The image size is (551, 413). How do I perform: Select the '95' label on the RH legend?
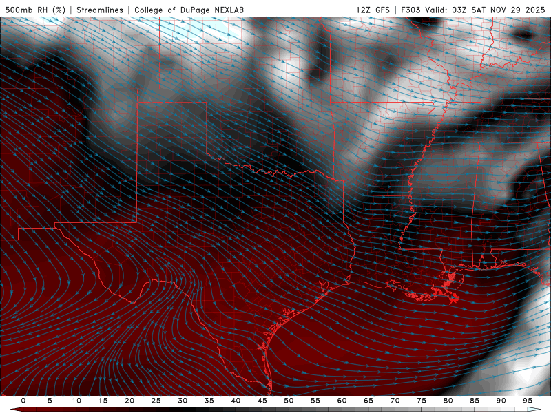pos(528,401)
